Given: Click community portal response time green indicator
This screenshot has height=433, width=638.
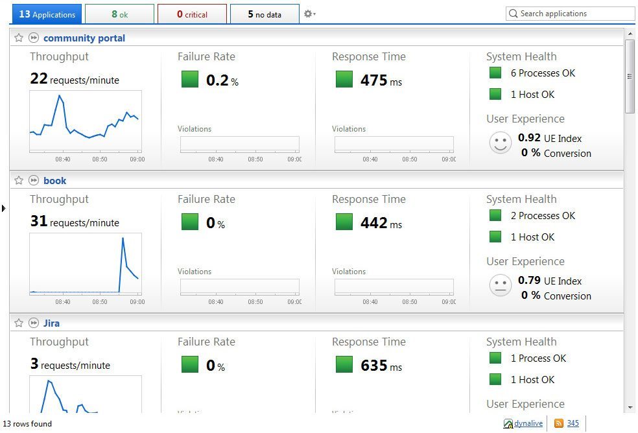Looking at the screenshot, I should point(344,79).
